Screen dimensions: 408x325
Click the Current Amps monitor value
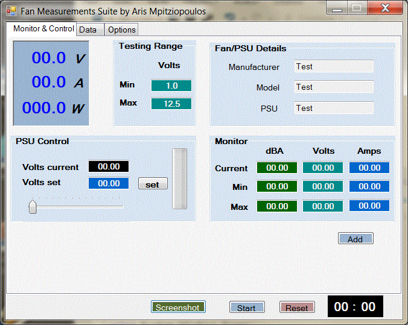pos(369,168)
